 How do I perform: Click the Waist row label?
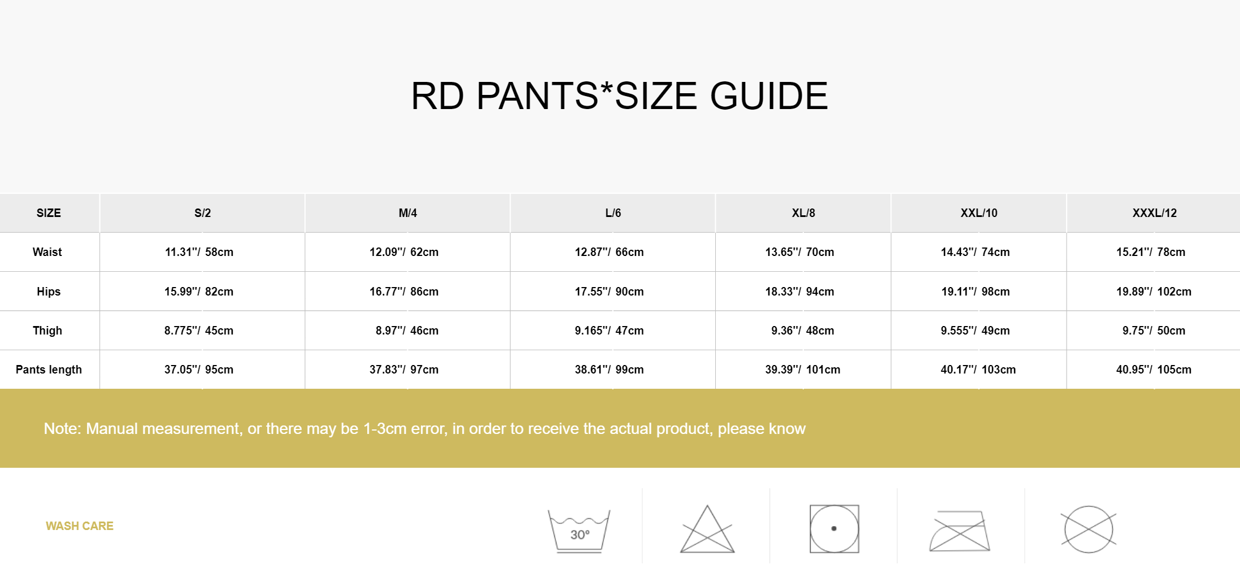[47, 252]
